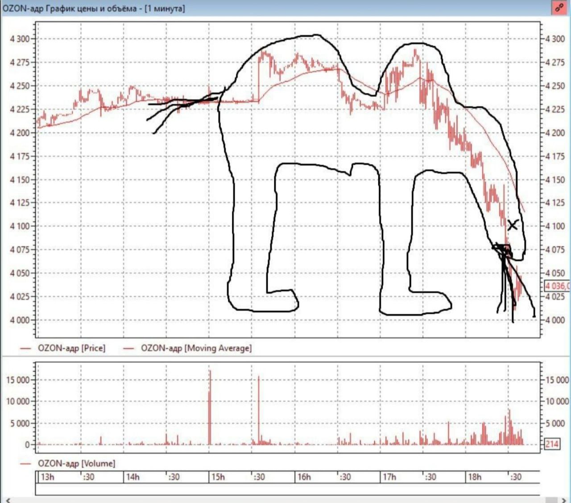Image resolution: width=571 pixels, height=503 pixels.
Task: Click the current price label 4 036
Action: point(557,285)
